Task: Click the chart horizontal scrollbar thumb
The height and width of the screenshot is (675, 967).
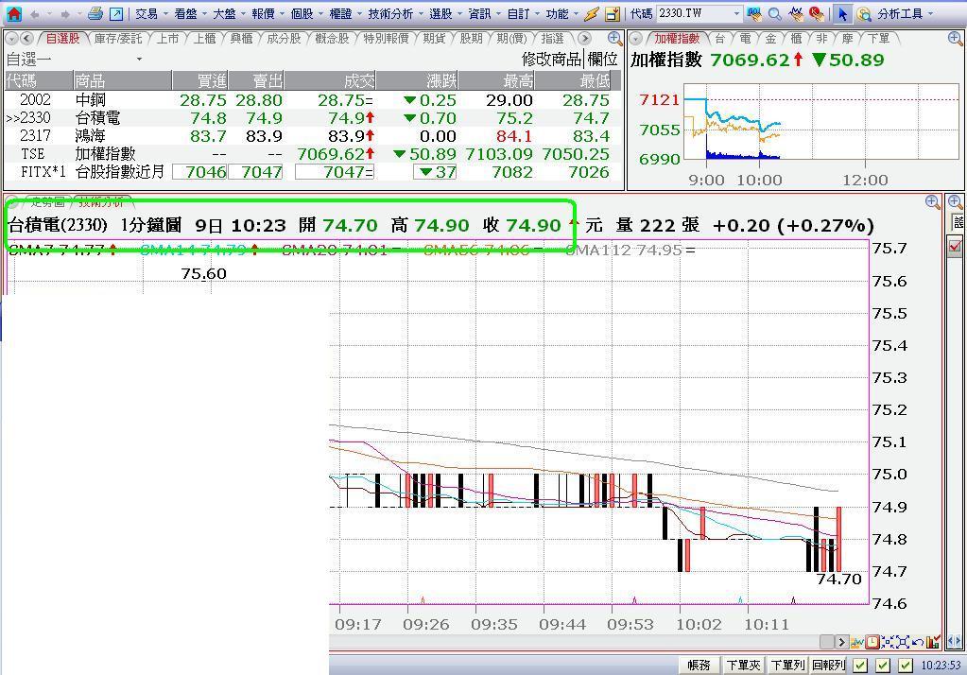Action: [x=827, y=642]
